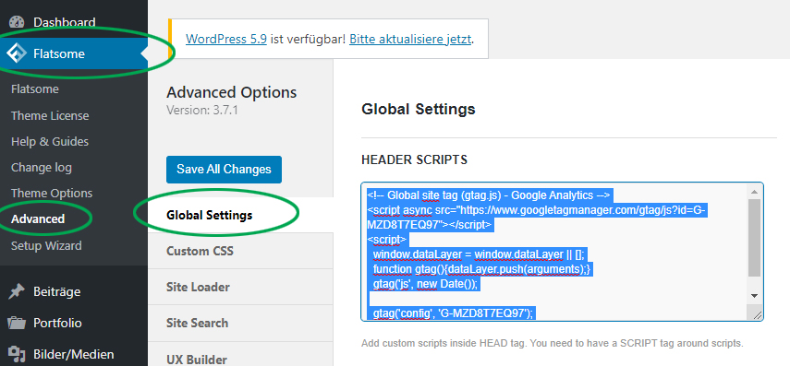Go to Theme Options
Image resolution: width=790 pixels, height=366 pixels.
pyautogui.click(x=52, y=193)
